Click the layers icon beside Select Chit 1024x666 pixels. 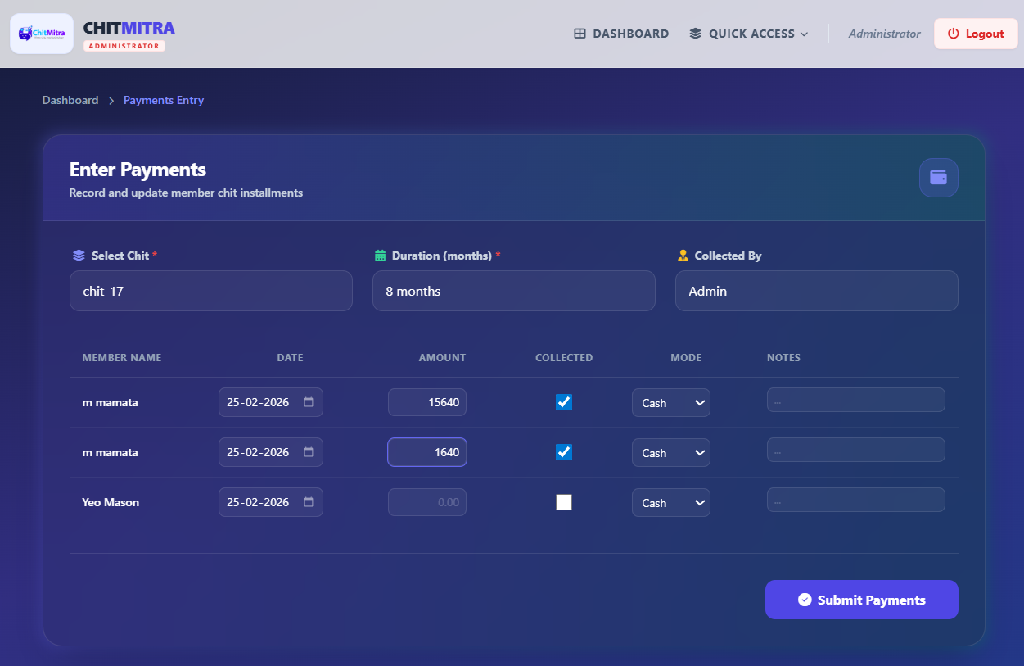point(79,256)
